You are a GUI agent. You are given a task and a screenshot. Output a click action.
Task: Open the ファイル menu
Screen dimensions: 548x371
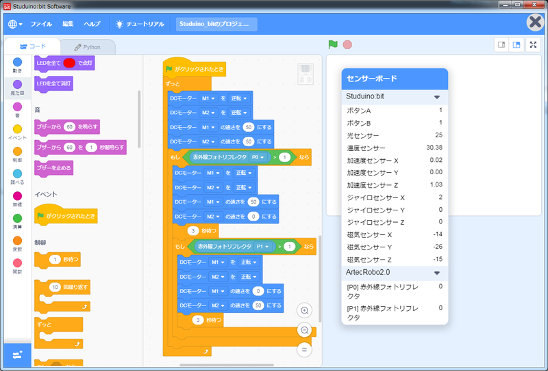click(x=41, y=24)
